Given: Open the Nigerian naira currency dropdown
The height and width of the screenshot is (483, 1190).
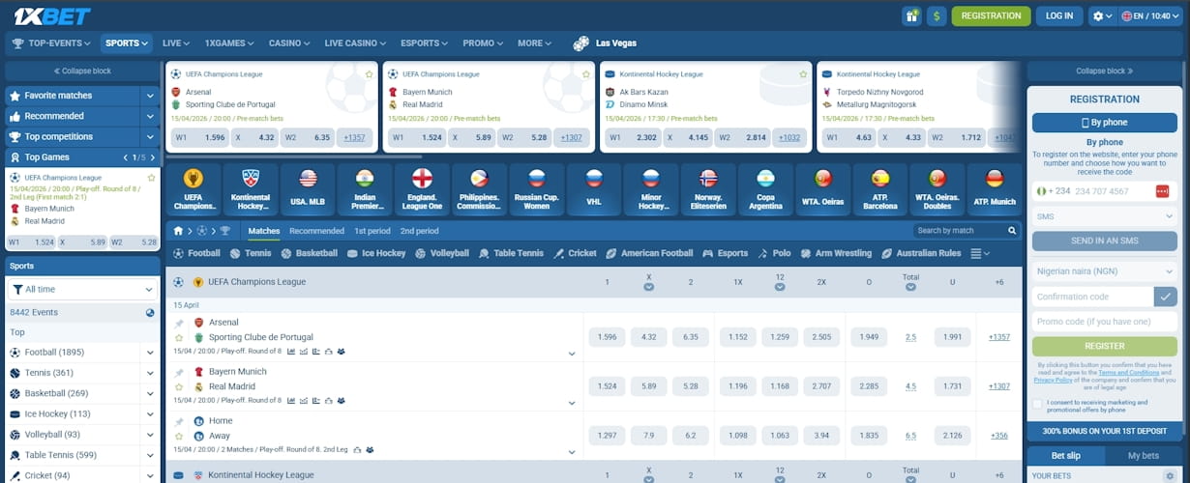Looking at the screenshot, I should pyautogui.click(x=1105, y=271).
